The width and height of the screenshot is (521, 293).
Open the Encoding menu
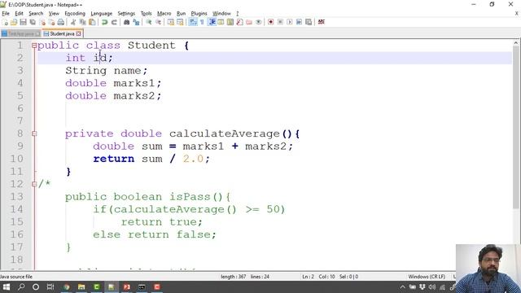pyautogui.click(x=75, y=13)
